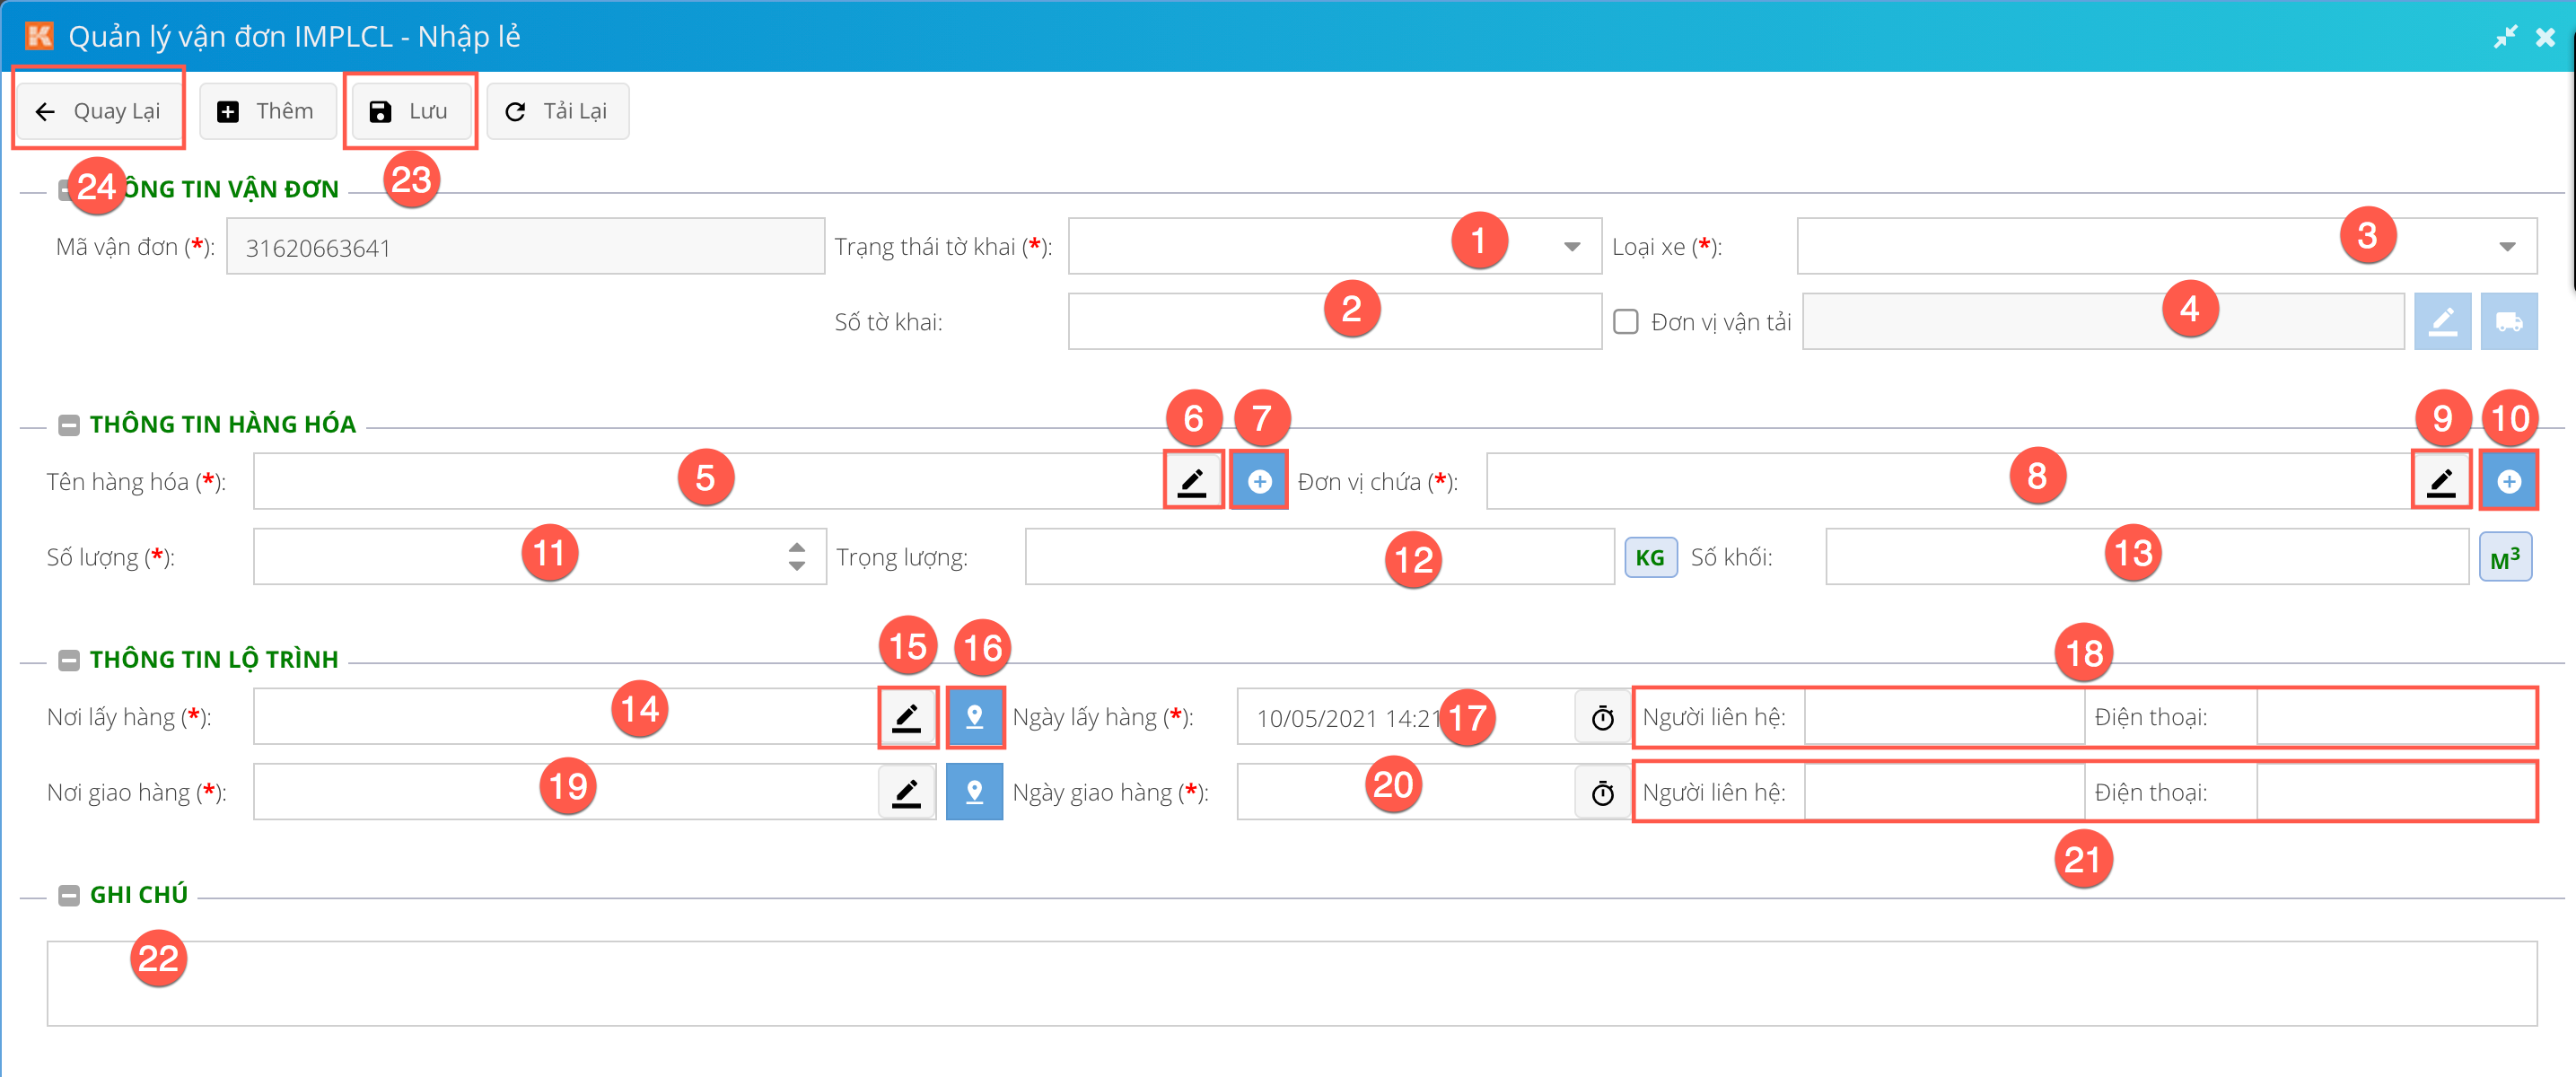
Task: Click the pencil edit icon beside Nơi giao hàng
Action: tap(906, 792)
